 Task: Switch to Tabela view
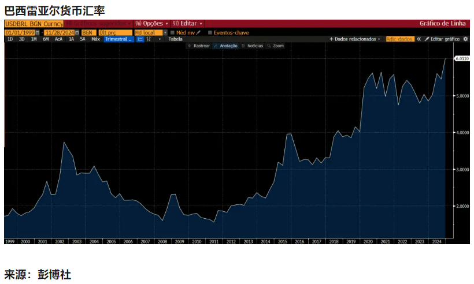click(x=175, y=39)
